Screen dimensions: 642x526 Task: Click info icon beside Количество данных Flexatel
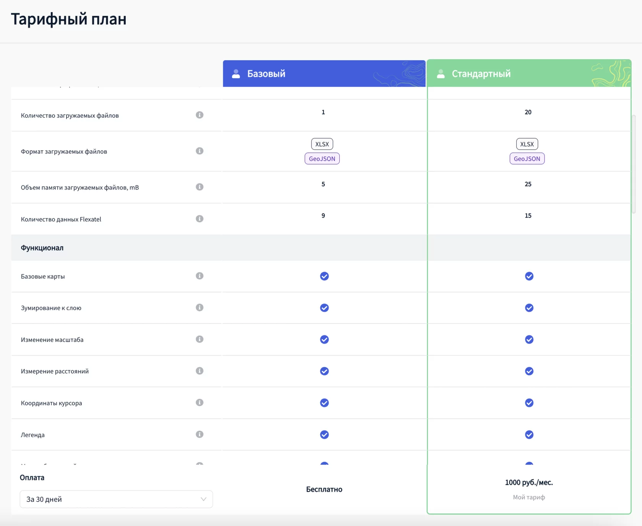point(199,218)
